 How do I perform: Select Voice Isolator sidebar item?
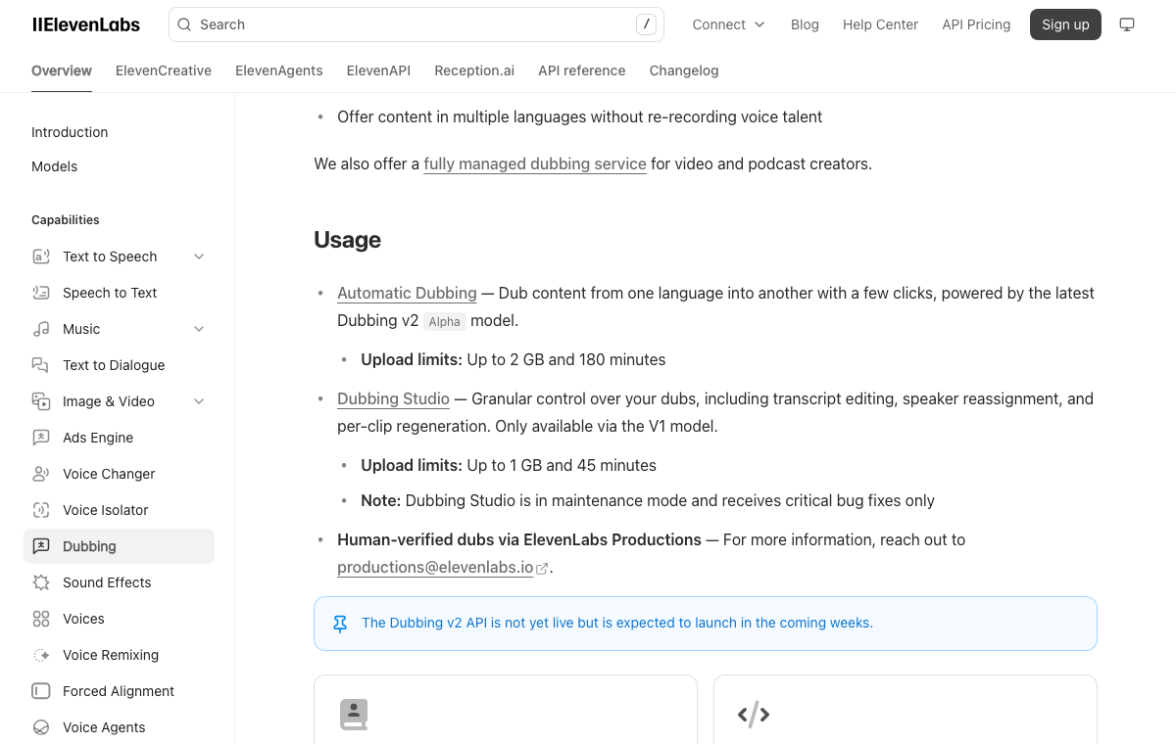(x=119, y=510)
